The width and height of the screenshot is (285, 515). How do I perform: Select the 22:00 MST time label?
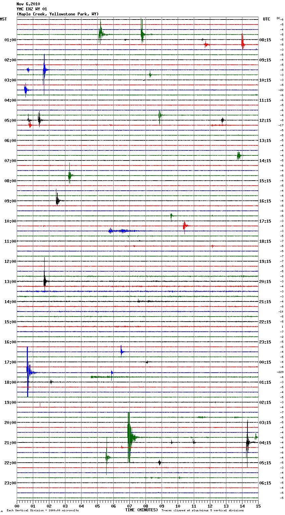click(x=10, y=463)
